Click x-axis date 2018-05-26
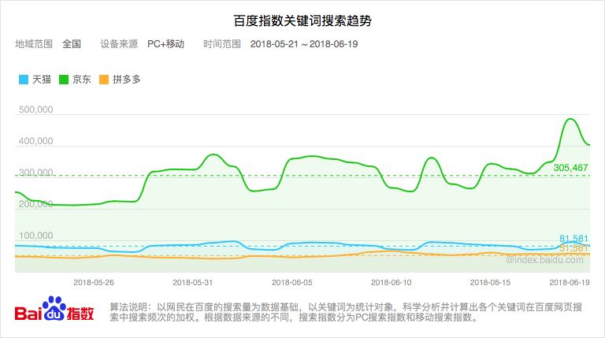 pos(94,282)
